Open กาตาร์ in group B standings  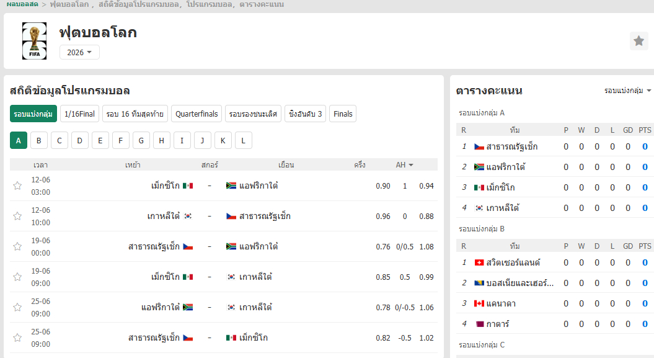(x=498, y=324)
